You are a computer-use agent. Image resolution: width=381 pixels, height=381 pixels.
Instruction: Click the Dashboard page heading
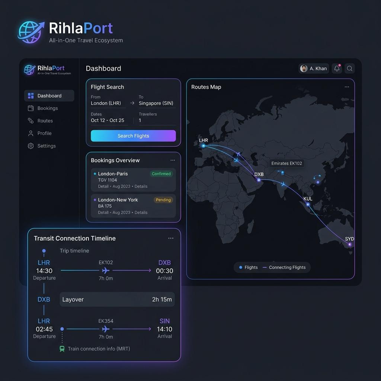tap(103, 68)
